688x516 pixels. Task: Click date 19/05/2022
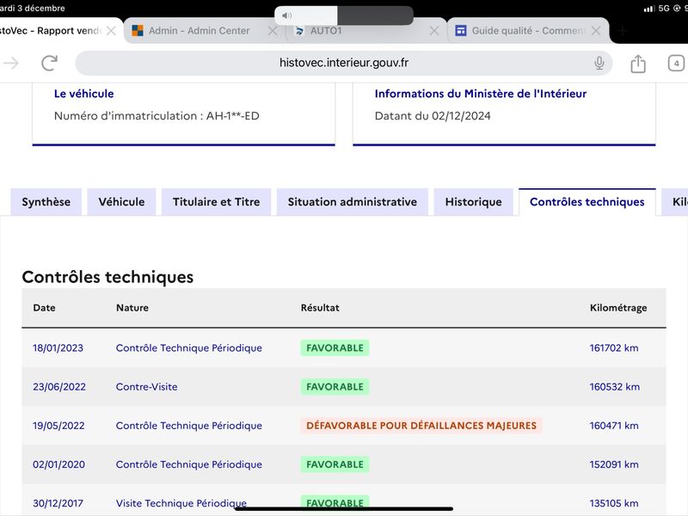pos(58,426)
